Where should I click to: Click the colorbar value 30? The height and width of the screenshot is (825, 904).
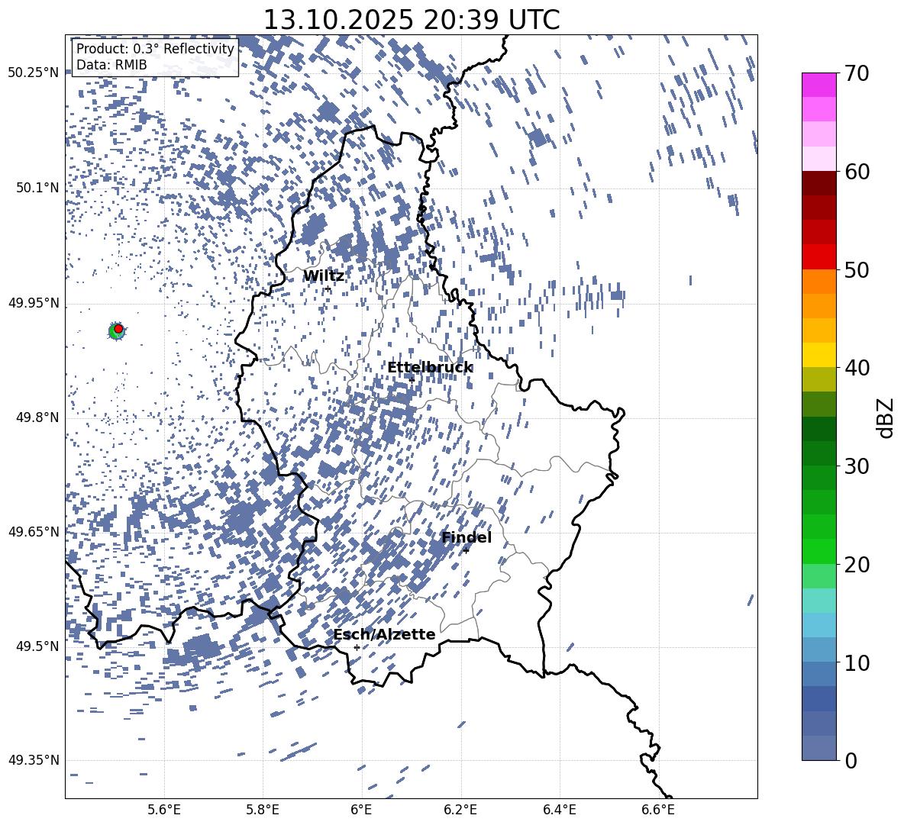click(x=857, y=466)
